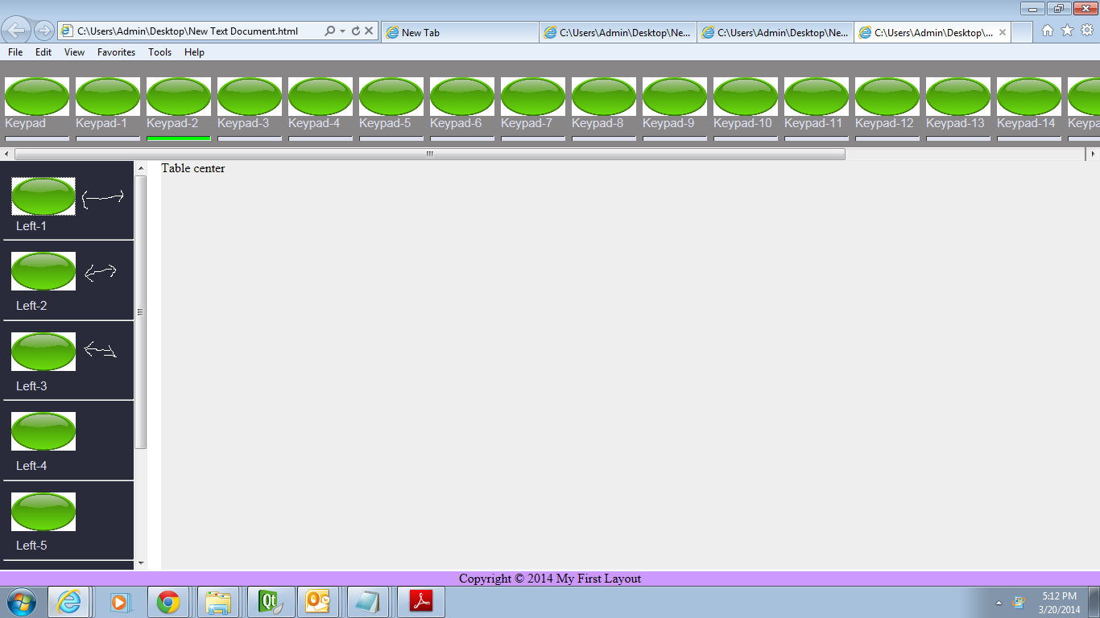This screenshot has height=618, width=1100.
Task: Click the green Keypad-1 button image
Action: (108, 97)
